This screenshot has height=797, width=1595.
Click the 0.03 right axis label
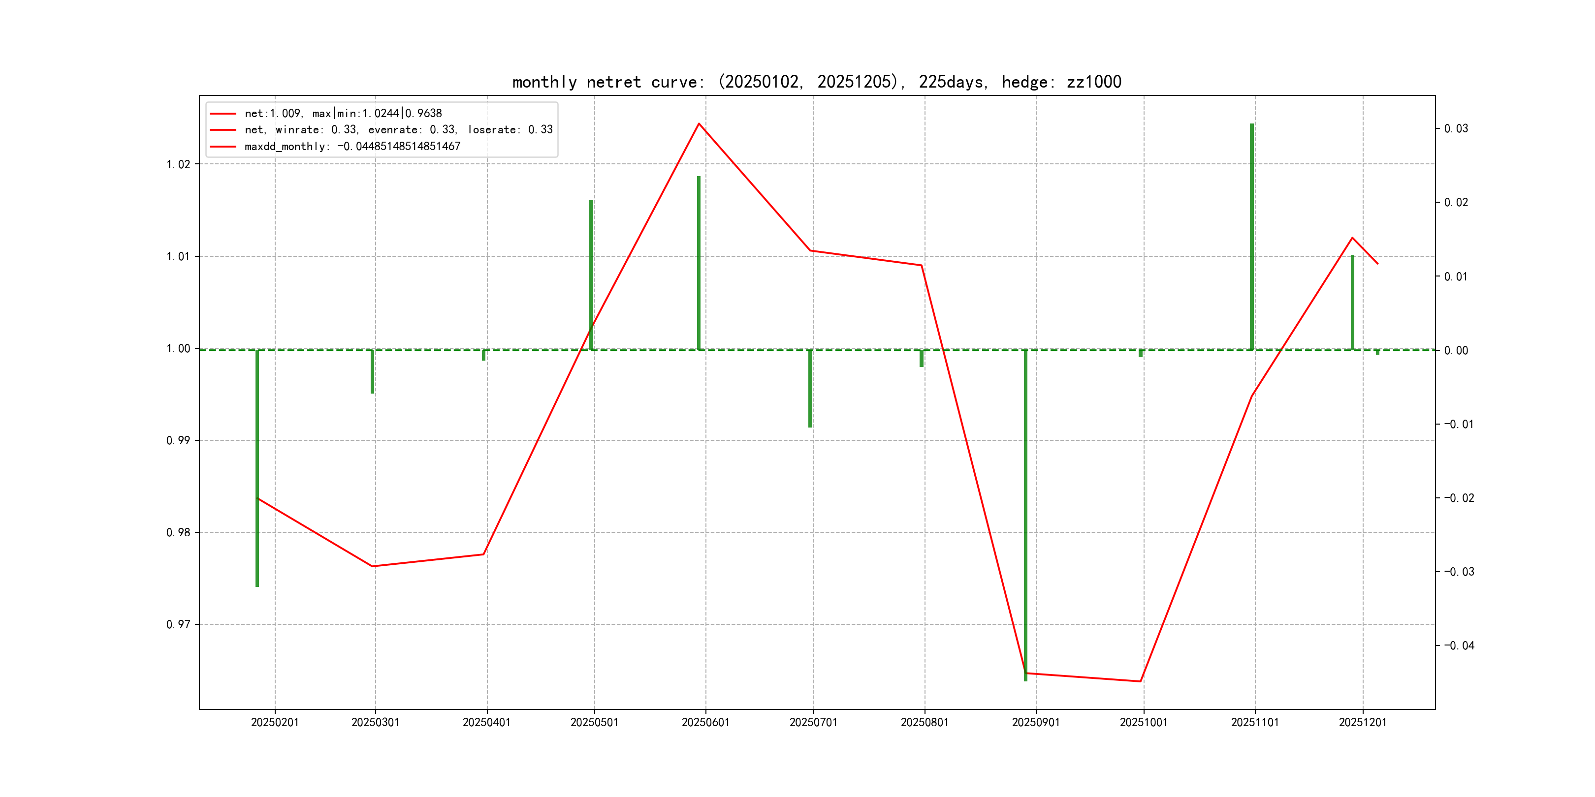tap(1456, 128)
